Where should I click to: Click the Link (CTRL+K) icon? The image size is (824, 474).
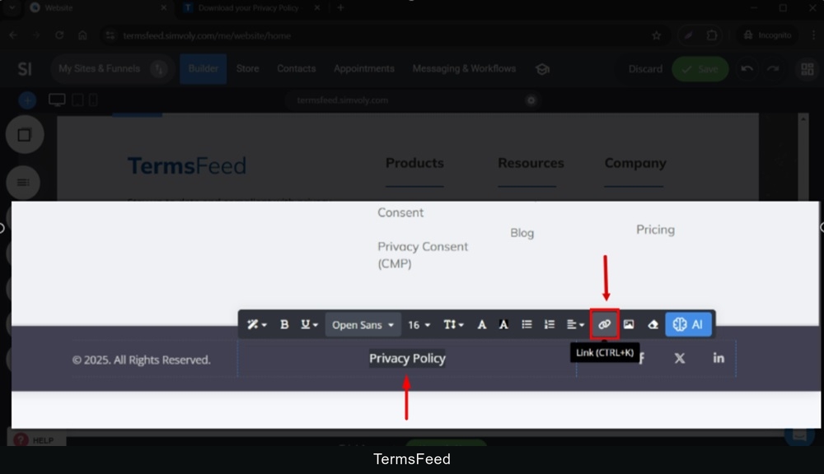604,324
